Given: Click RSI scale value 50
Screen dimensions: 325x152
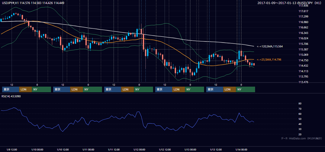Looking at the screenshot, I should point(300,119).
